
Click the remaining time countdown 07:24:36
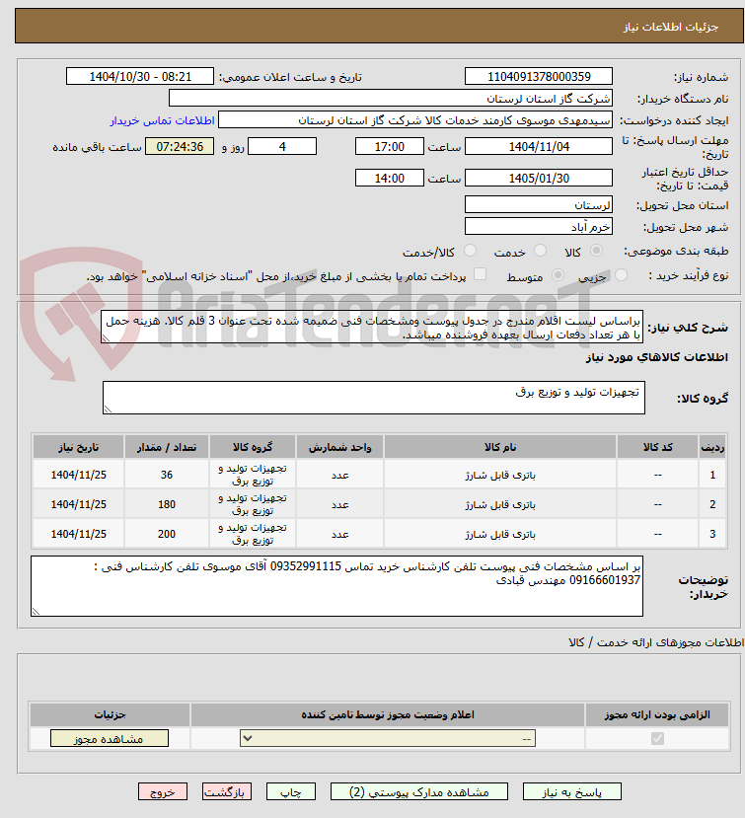[x=180, y=147]
